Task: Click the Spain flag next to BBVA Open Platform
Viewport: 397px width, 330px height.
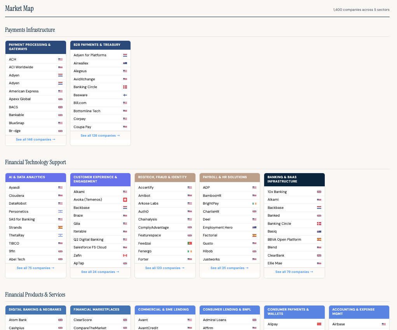Action: pyautogui.click(x=319, y=239)
